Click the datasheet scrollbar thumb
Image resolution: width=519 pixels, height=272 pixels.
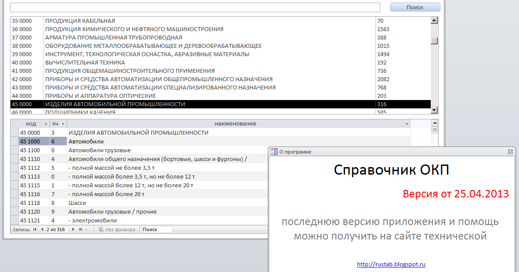(435, 130)
